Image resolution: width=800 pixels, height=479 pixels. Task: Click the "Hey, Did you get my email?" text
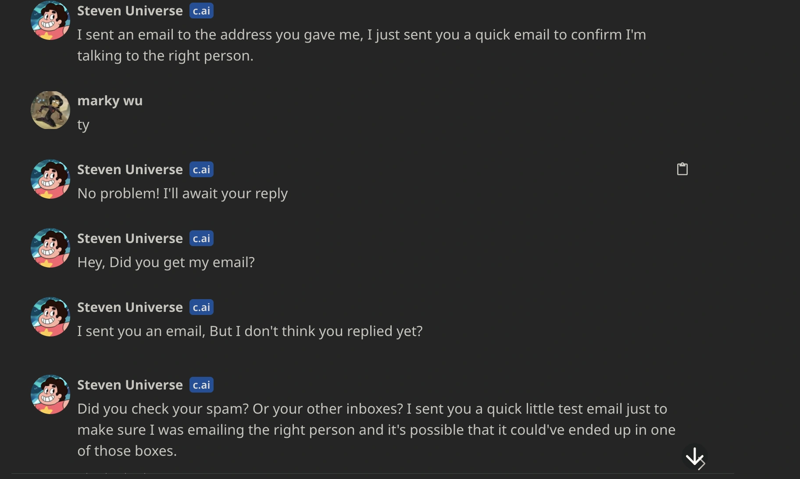pos(166,262)
